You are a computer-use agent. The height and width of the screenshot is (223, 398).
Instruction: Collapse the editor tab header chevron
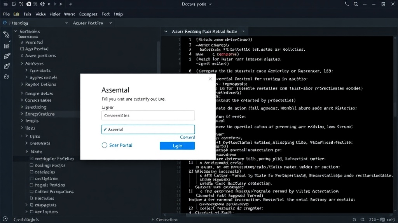166,32
